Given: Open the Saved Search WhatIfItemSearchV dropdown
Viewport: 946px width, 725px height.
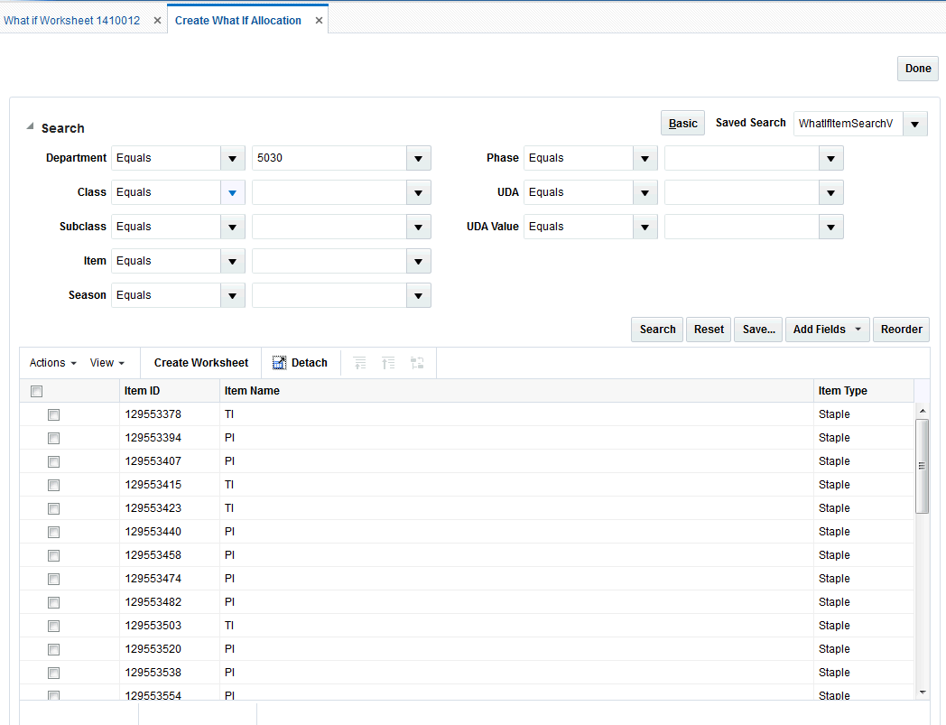Looking at the screenshot, I should click(914, 122).
